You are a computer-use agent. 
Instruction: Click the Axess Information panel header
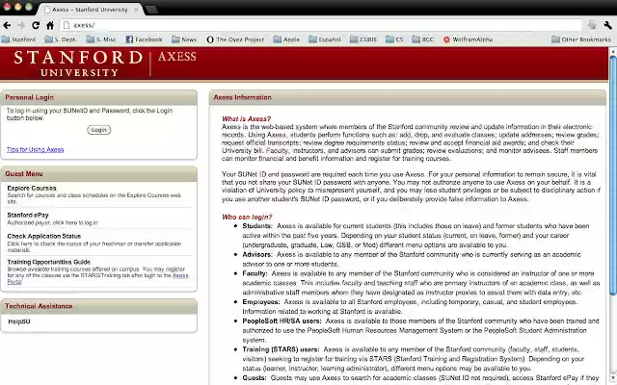point(408,97)
